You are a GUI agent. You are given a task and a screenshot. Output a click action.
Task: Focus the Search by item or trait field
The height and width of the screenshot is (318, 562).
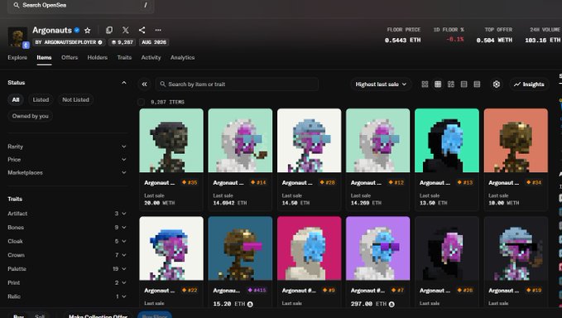click(237, 84)
